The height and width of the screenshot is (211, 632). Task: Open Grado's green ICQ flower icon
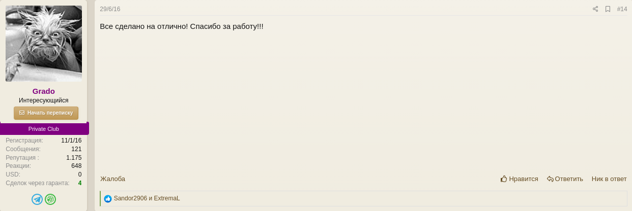50,199
